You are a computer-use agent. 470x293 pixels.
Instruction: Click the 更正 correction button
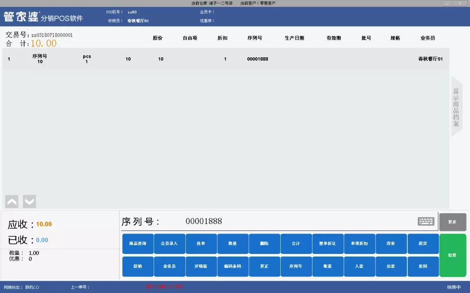[265, 266]
